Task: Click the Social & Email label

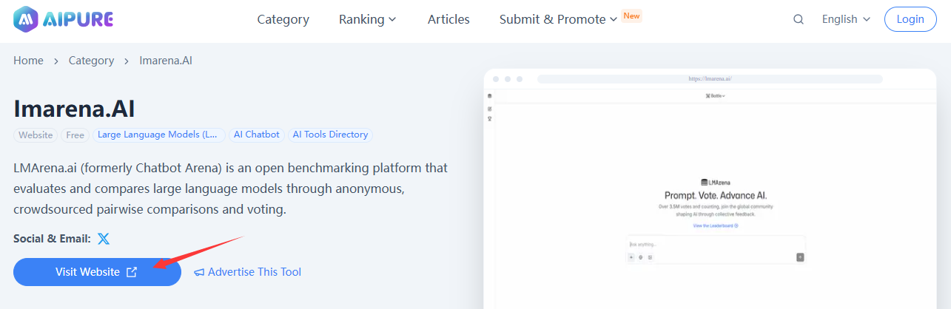Action: (x=52, y=239)
